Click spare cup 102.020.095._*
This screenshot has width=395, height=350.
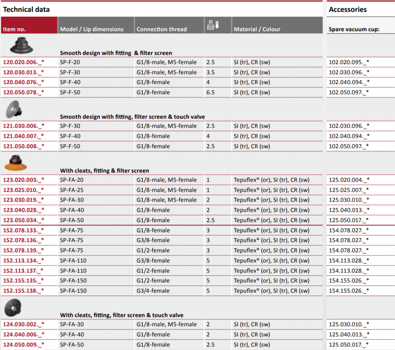point(349,62)
